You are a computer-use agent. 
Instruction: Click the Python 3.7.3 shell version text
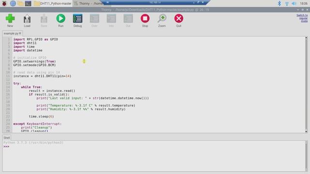[33, 143]
